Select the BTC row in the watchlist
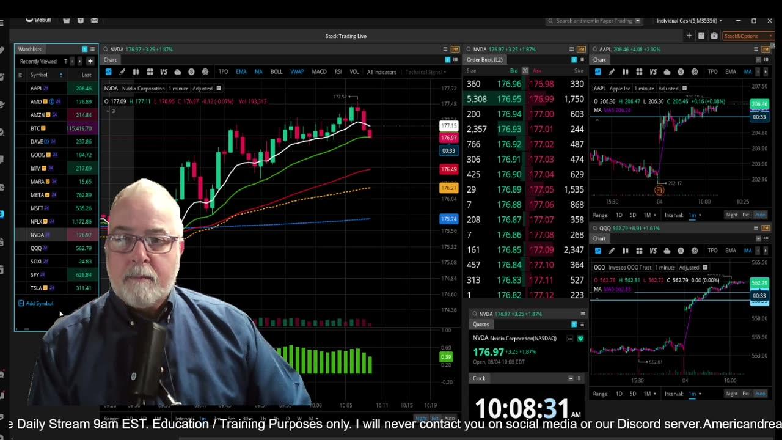 click(56, 128)
